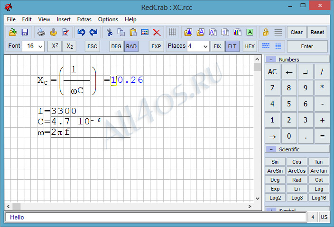
Task: Click the insert text box icon with A
Action: [x=213, y=32]
